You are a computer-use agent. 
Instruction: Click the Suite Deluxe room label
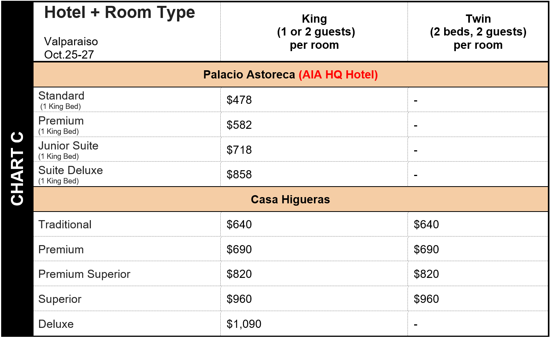pyautogui.click(x=71, y=170)
